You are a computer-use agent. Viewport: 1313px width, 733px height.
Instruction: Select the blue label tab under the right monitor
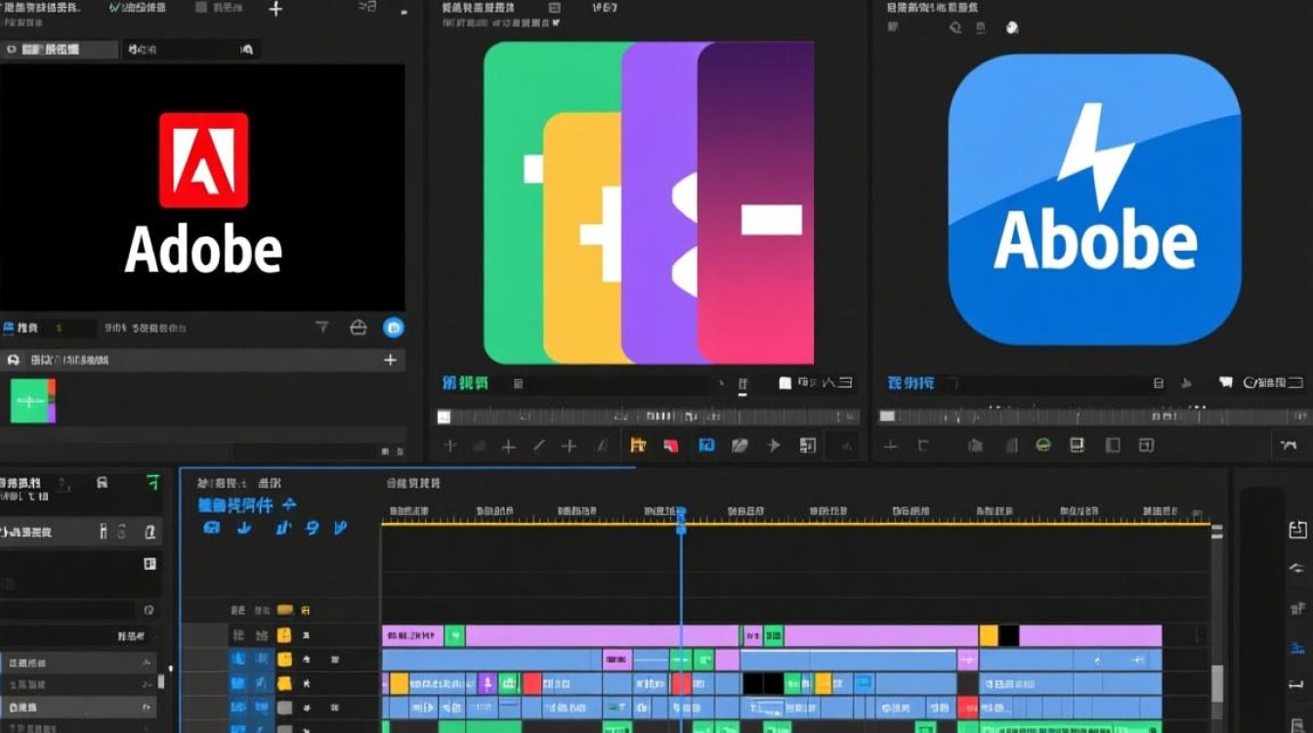(x=909, y=383)
